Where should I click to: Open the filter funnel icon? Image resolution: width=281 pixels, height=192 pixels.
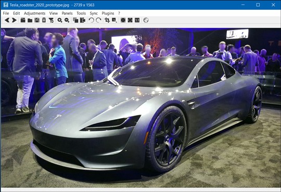[x=51, y=20]
